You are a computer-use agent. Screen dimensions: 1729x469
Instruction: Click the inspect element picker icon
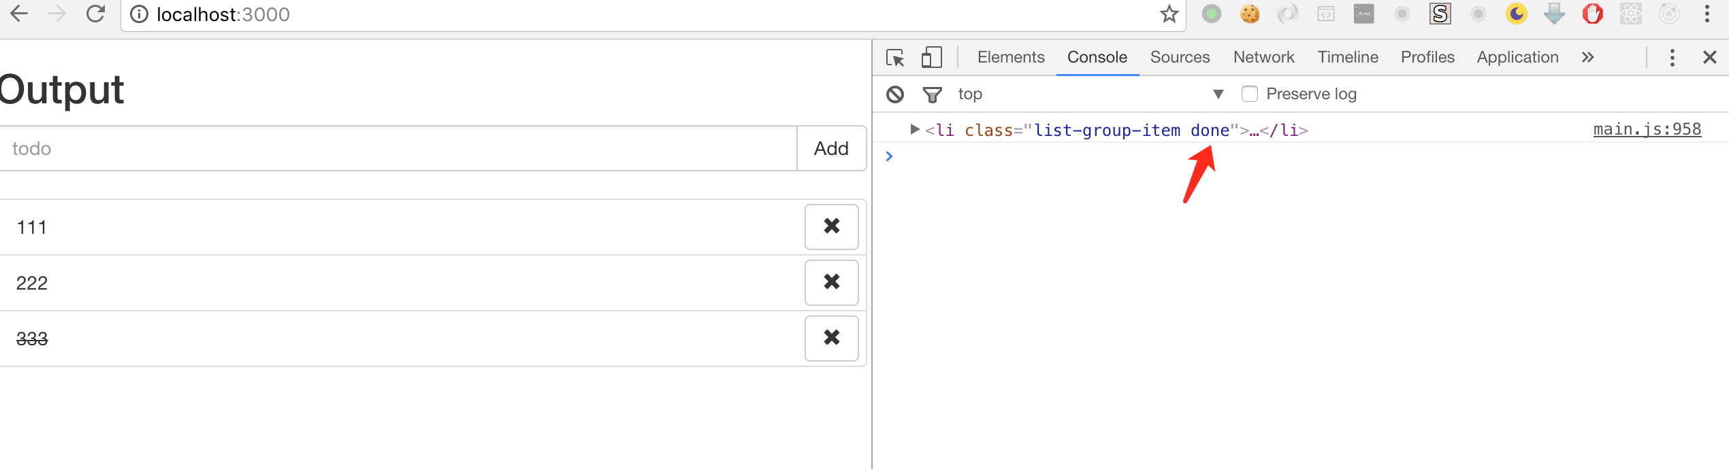tap(895, 58)
